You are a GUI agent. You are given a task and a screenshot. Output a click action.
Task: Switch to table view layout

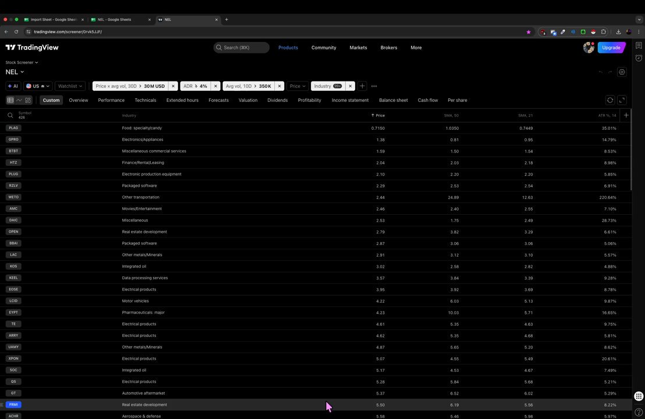coord(10,100)
